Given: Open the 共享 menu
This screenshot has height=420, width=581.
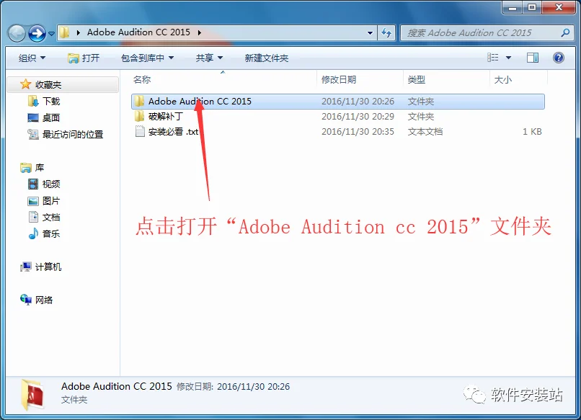Looking at the screenshot, I should [x=209, y=58].
